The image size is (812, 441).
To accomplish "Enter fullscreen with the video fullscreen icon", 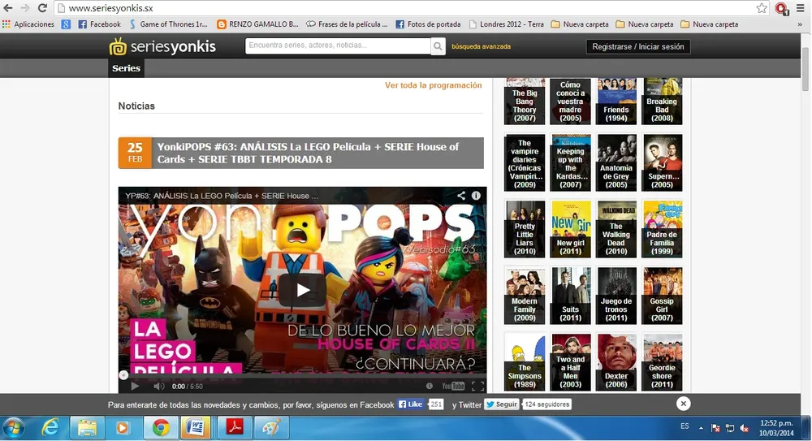I will click(478, 386).
